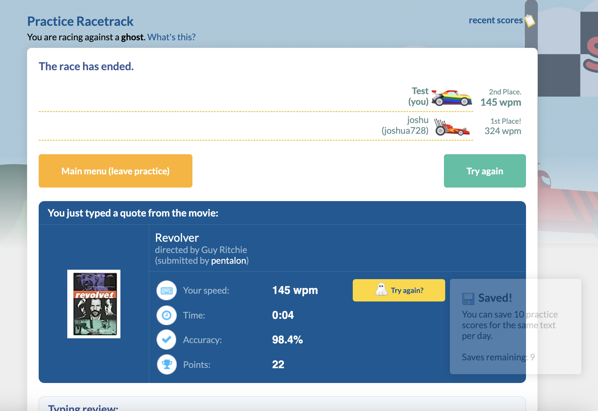This screenshot has height=411, width=598.
Task: Click the rainbow race car icon
Action: 451,98
